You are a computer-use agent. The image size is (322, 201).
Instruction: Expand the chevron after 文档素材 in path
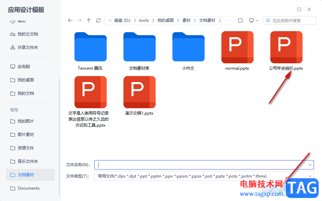pos(220,20)
